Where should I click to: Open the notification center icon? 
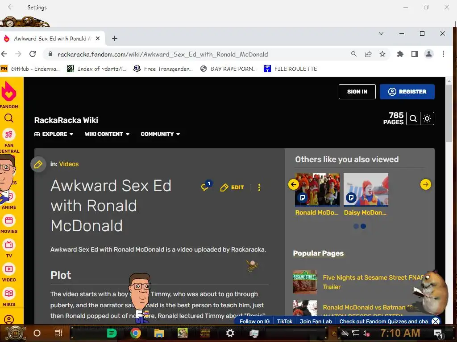tap(438, 334)
